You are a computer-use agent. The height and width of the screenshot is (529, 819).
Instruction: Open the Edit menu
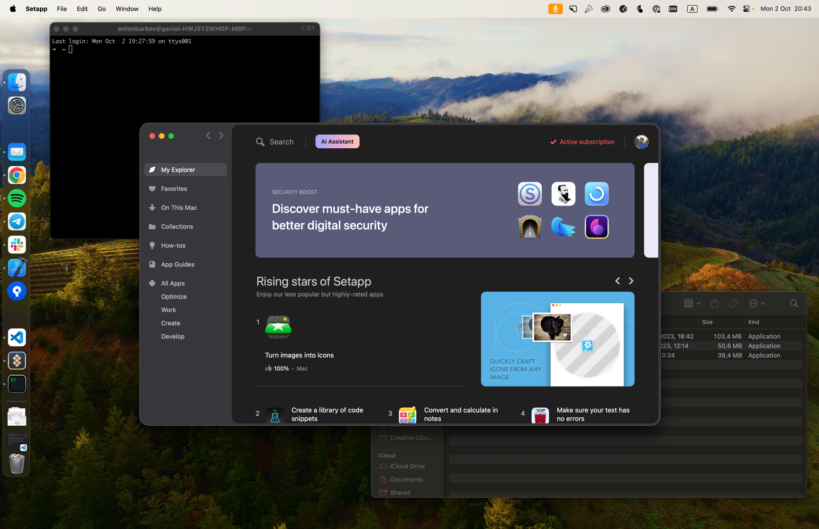click(82, 9)
